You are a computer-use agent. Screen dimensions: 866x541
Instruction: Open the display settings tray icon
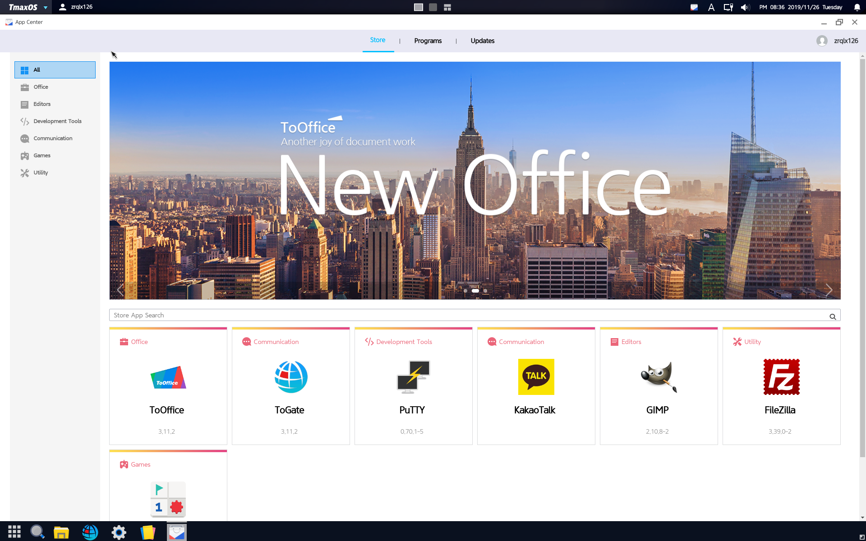click(728, 7)
